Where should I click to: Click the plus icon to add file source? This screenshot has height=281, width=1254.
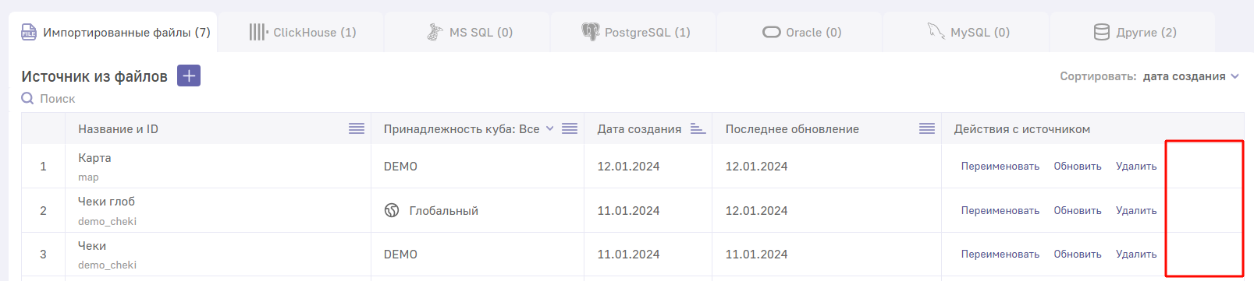click(189, 76)
